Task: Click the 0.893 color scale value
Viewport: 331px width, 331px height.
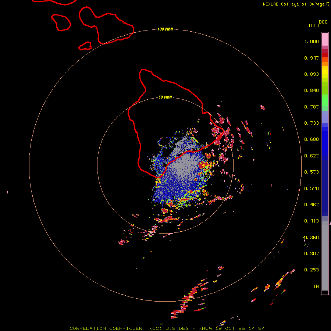Action: point(312,74)
